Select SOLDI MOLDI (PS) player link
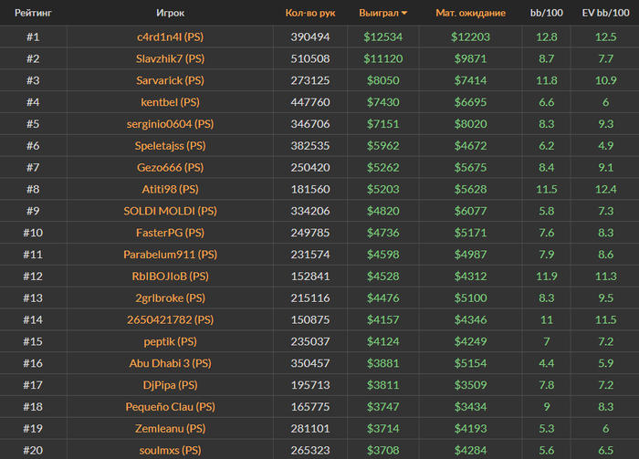 (171, 211)
